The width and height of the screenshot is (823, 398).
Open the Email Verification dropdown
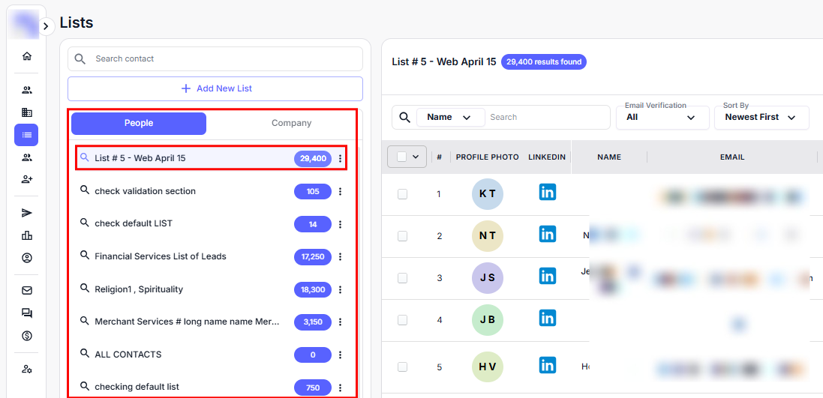point(662,118)
